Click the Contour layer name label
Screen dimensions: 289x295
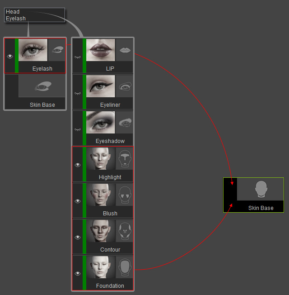(x=110, y=250)
